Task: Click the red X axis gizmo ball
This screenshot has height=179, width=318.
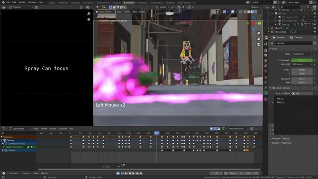Action: (x=253, y=23)
